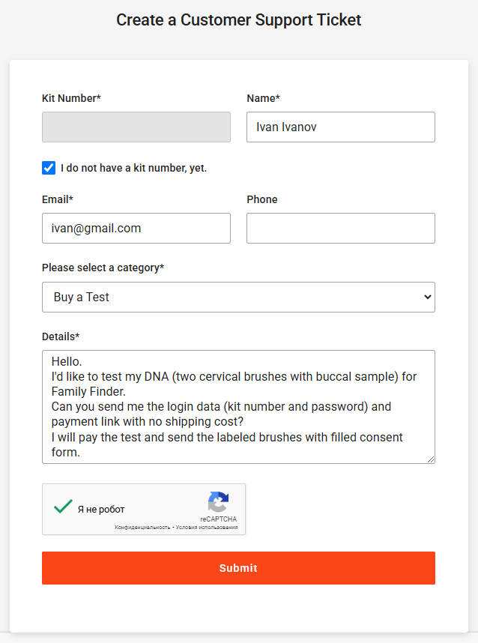Click the Email field label
This screenshot has width=478, height=643.
point(58,199)
